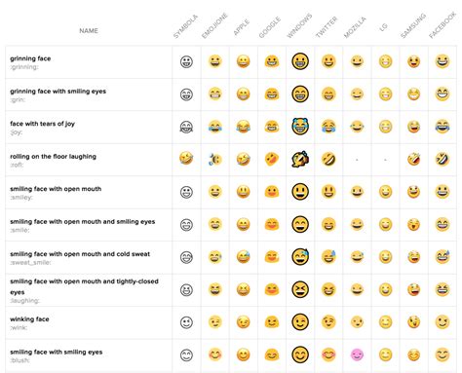Select the FACEBOOK column header
The width and height of the screenshot is (462, 373).
(443, 25)
